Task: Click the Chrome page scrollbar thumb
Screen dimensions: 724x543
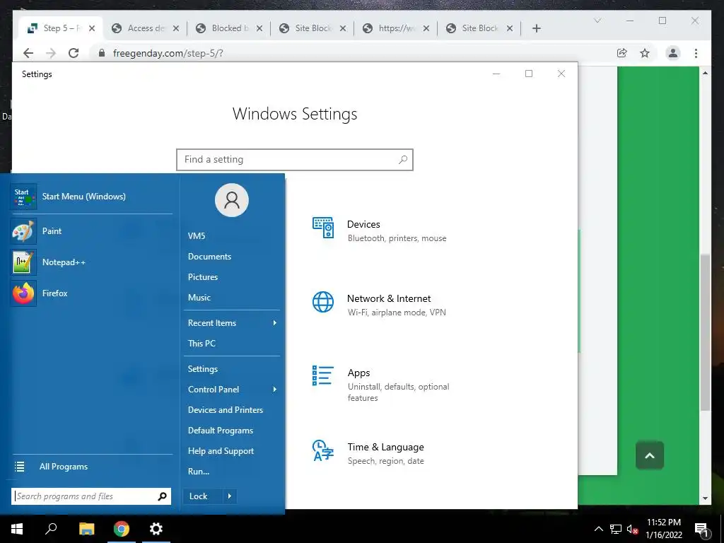Action: (705, 332)
